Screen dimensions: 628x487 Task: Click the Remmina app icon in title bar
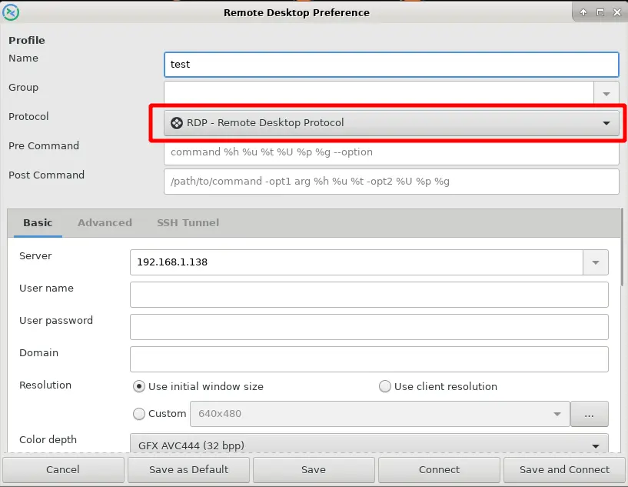[12, 12]
